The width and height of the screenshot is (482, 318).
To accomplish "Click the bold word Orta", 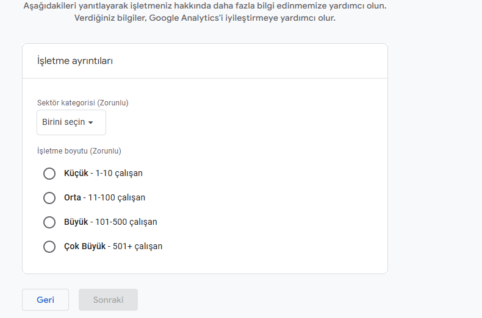I will click(x=73, y=198).
